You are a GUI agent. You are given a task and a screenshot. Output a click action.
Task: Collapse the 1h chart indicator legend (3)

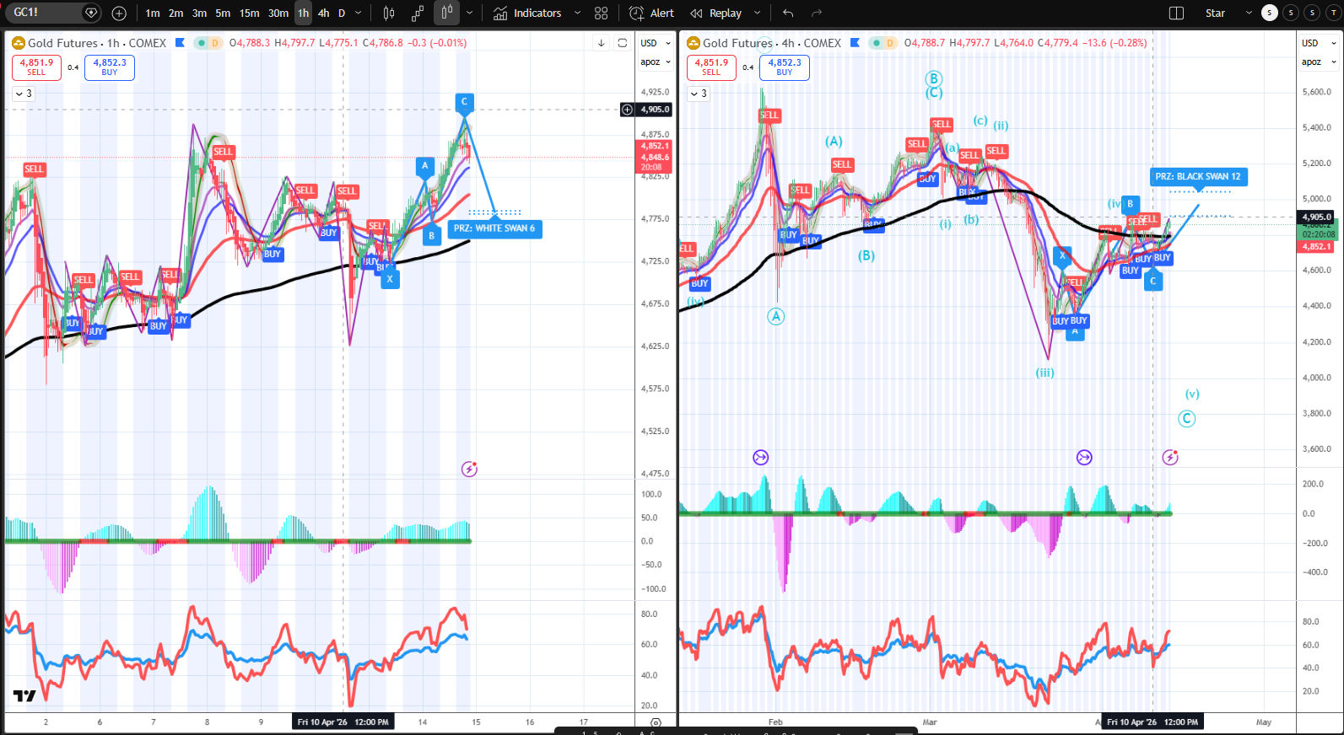click(23, 94)
